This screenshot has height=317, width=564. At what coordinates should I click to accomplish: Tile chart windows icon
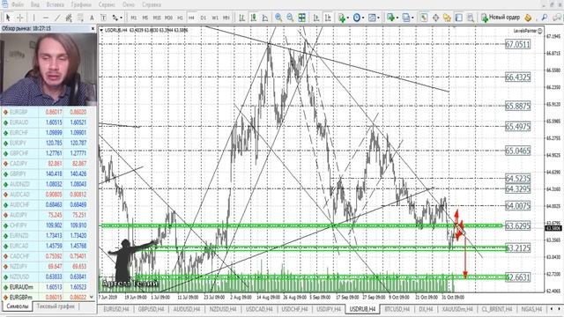point(301,18)
